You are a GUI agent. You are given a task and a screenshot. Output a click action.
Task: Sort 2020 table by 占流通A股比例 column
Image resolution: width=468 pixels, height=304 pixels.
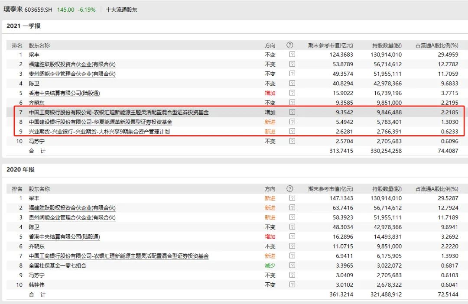[437, 189]
